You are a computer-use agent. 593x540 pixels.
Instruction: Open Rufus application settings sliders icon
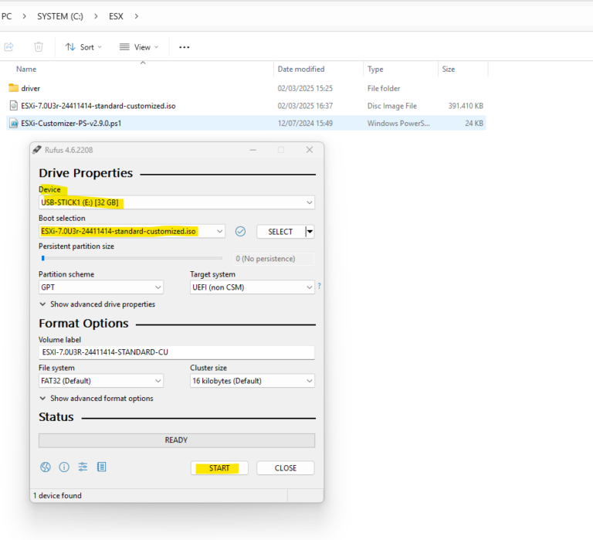coord(83,467)
